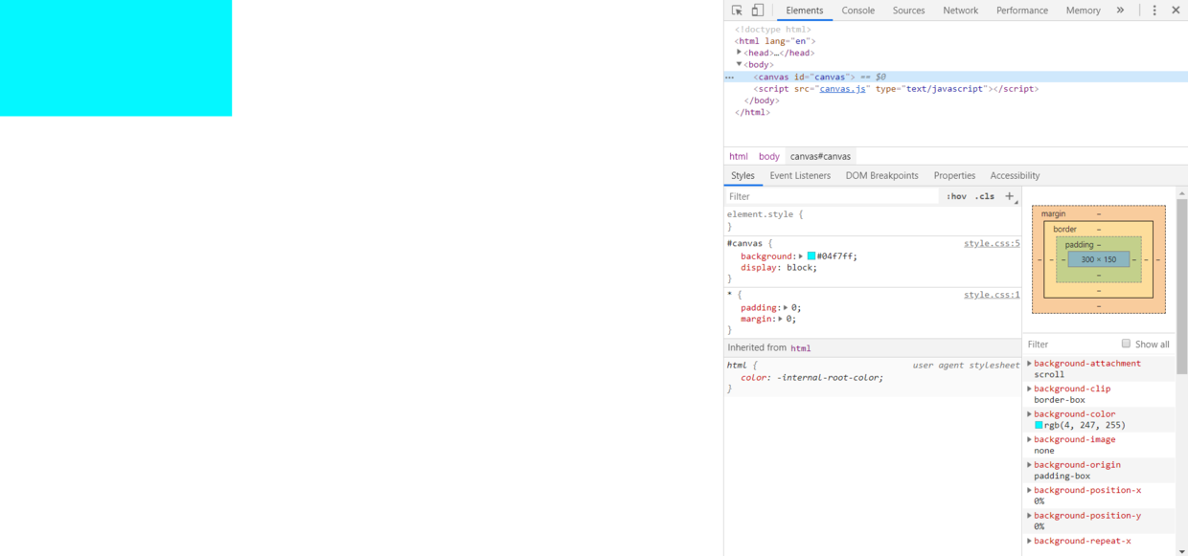This screenshot has height=556, width=1188.
Task: Expand computed background-position-y property
Action: tap(1030, 516)
